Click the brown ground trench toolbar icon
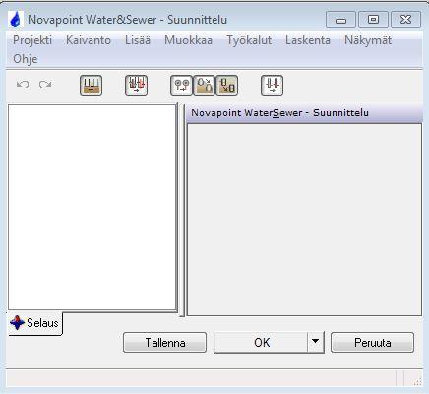The height and width of the screenshot is (394, 429). (92, 86)
